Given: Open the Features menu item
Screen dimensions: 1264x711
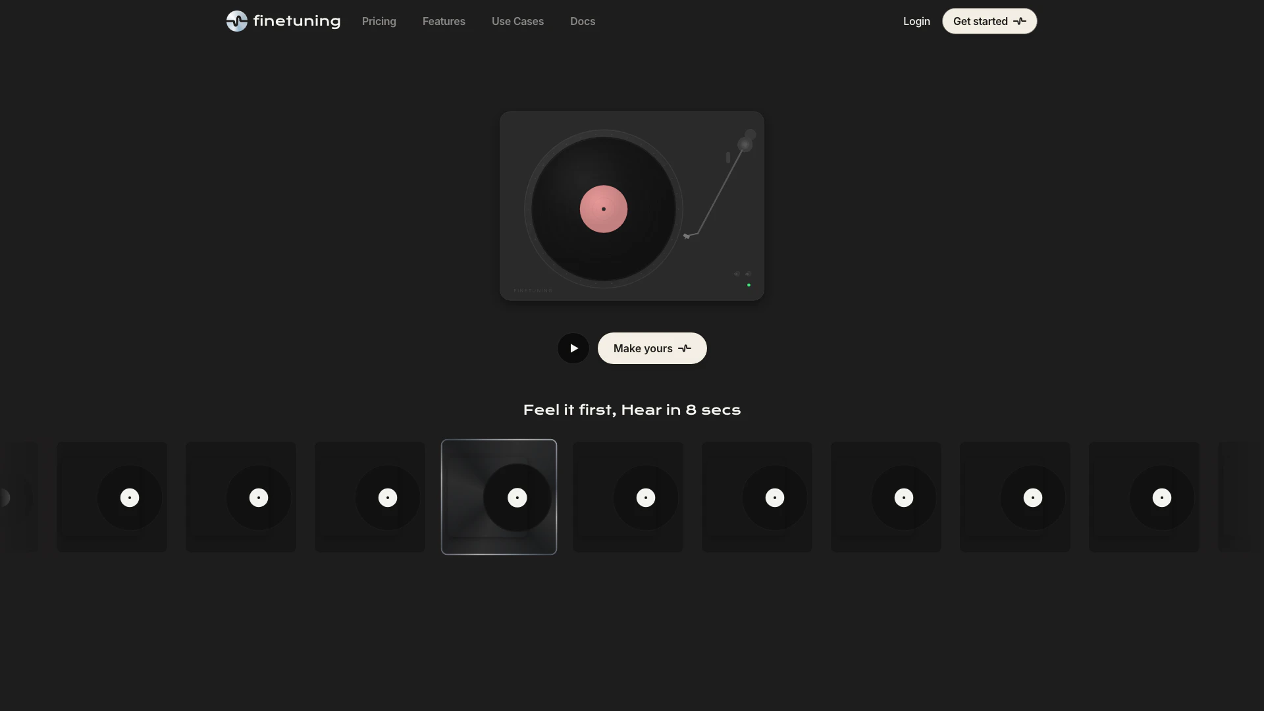Looking at the screenshot, I should tap(444, 21).
